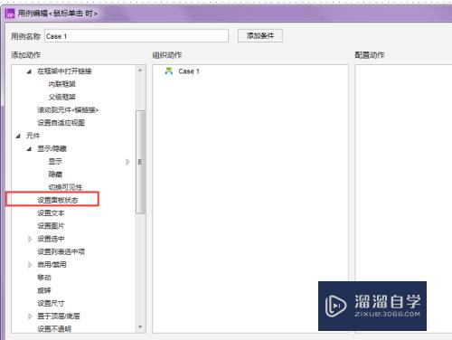Add the 隐藏 action

(x=55, y=175)
